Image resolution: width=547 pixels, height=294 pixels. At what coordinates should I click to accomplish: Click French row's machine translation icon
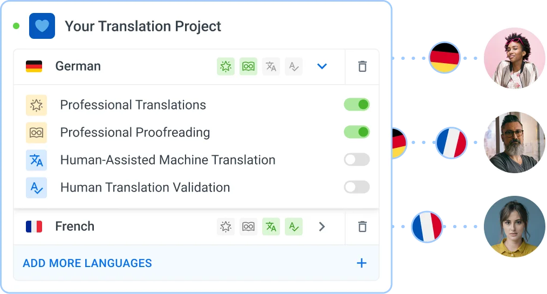271,227
